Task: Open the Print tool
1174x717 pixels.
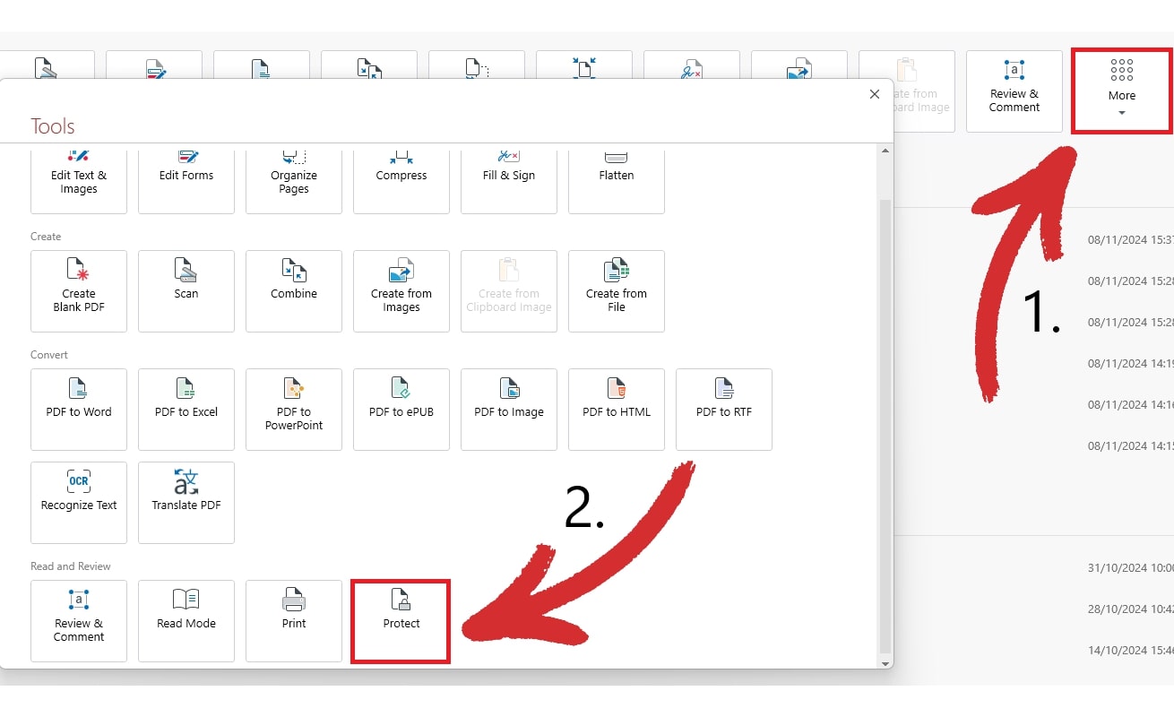Action: (294, 620)
